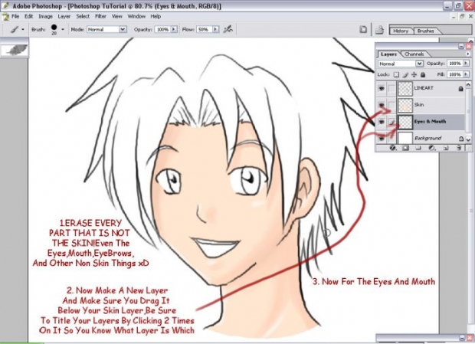Open the brush tool preset picker icon
The image size is (475, 344).
coord(15,29)
